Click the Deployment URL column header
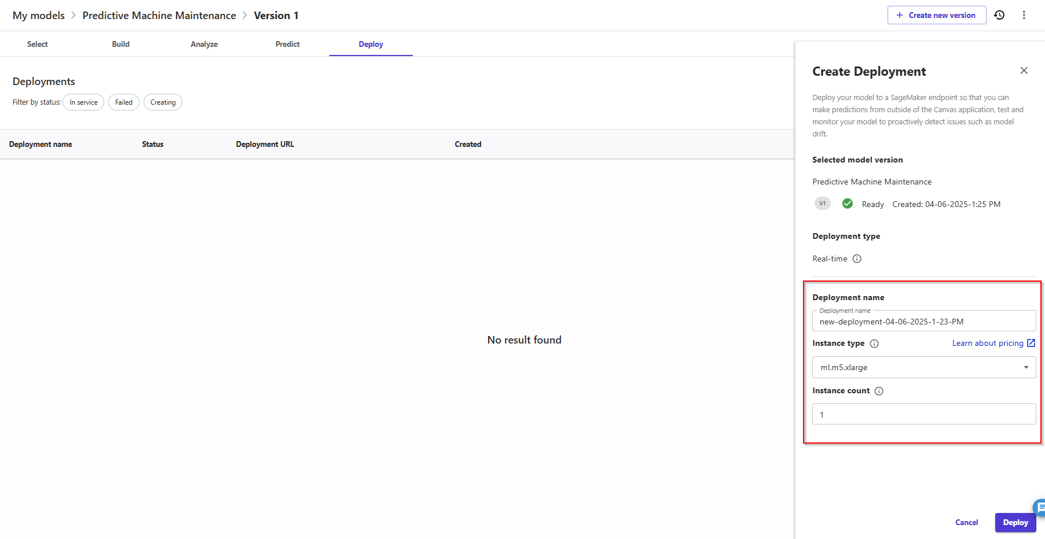The width and height of the screenshot is (1045, 539). tap(265, 144)
